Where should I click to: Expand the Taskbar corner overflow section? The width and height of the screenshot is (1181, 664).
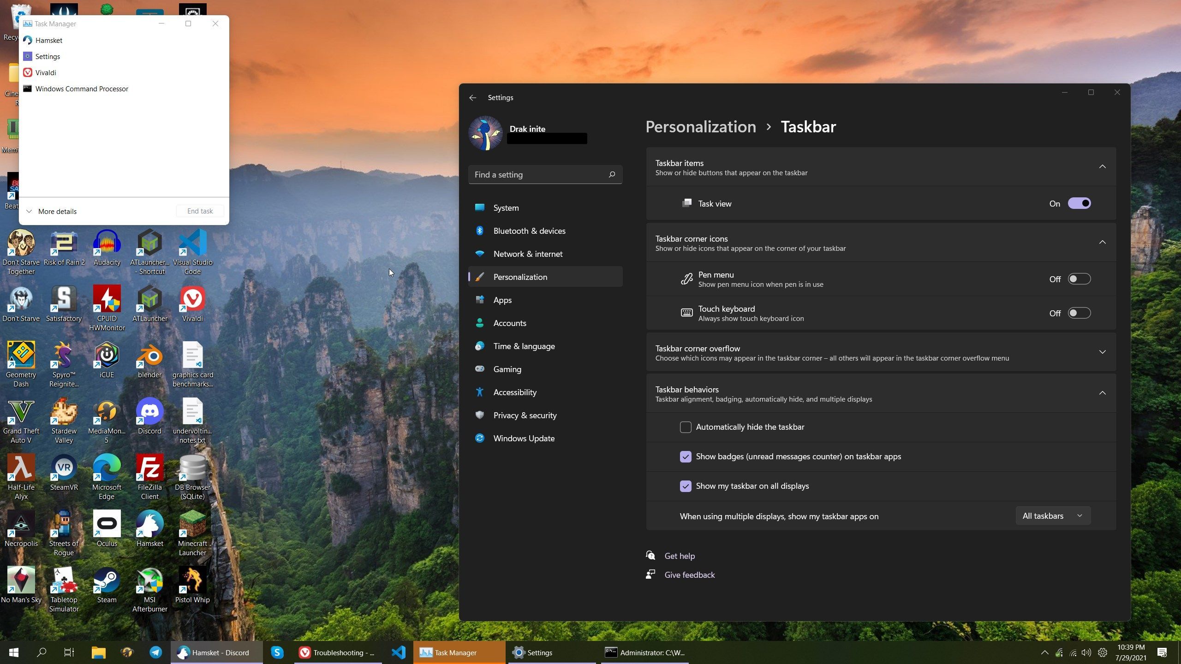coord(1102,352)
